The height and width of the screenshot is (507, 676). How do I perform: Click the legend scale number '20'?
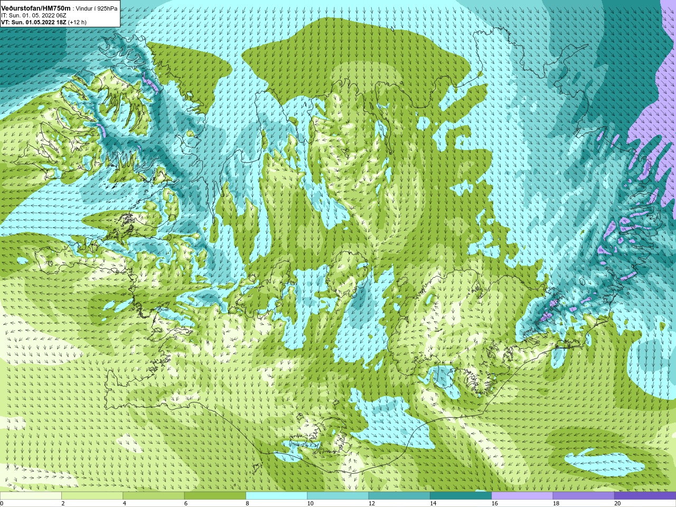click(x=617, y=503)
